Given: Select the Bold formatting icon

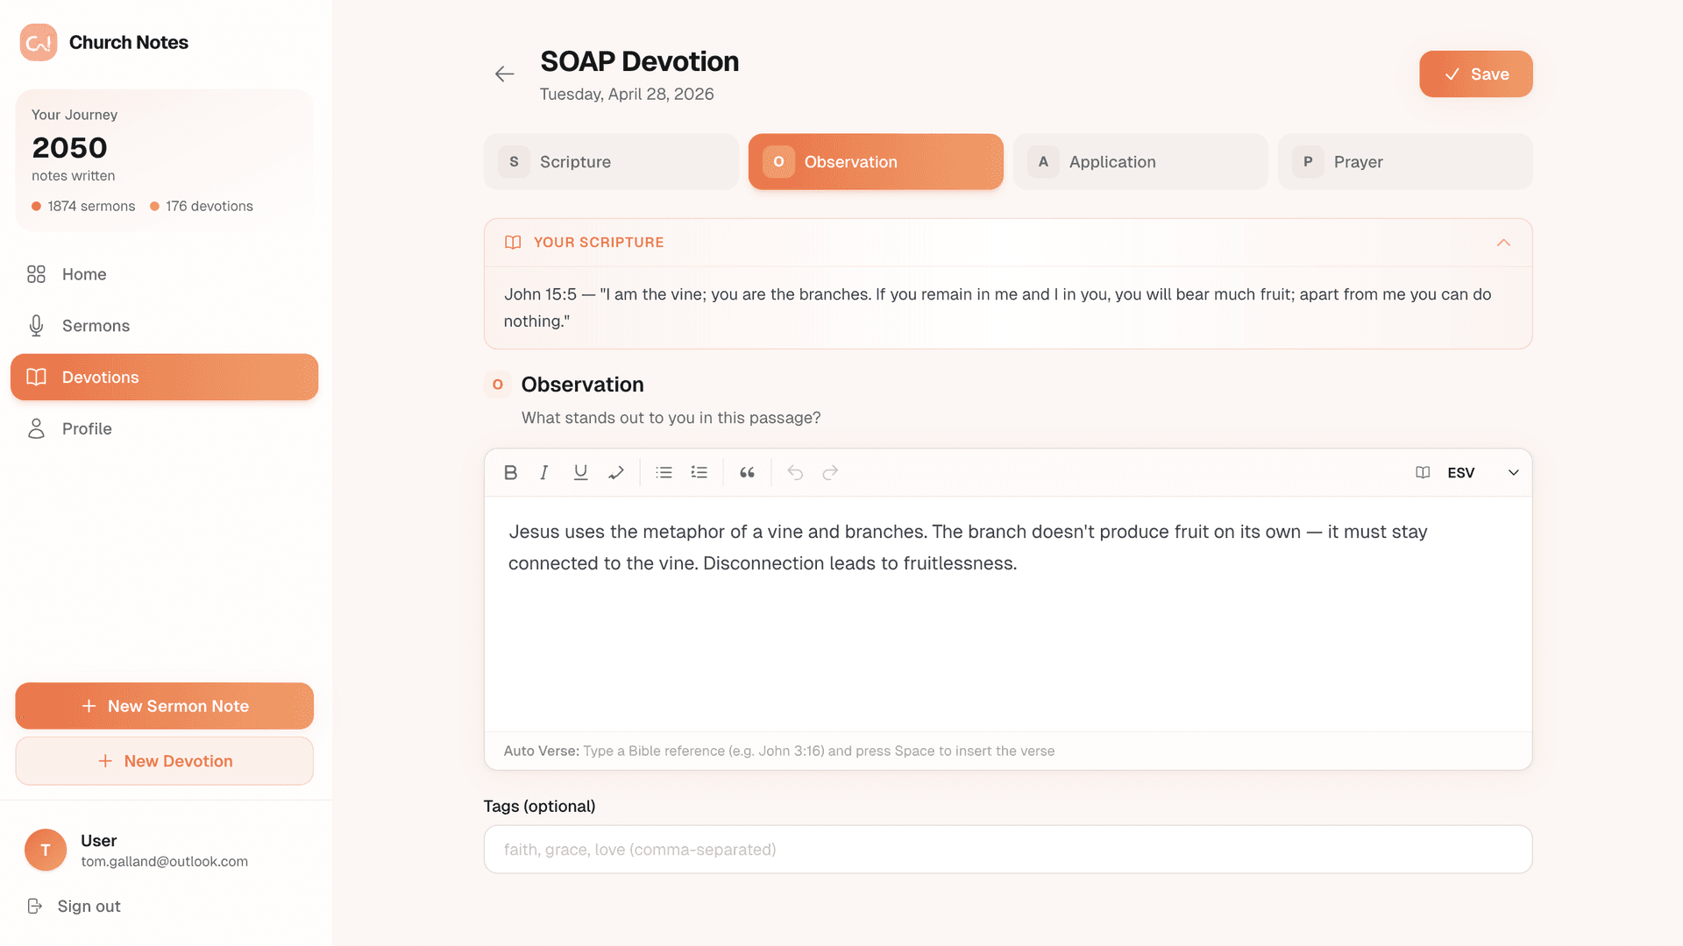Looking at the screenshot, I should (510, 472).
